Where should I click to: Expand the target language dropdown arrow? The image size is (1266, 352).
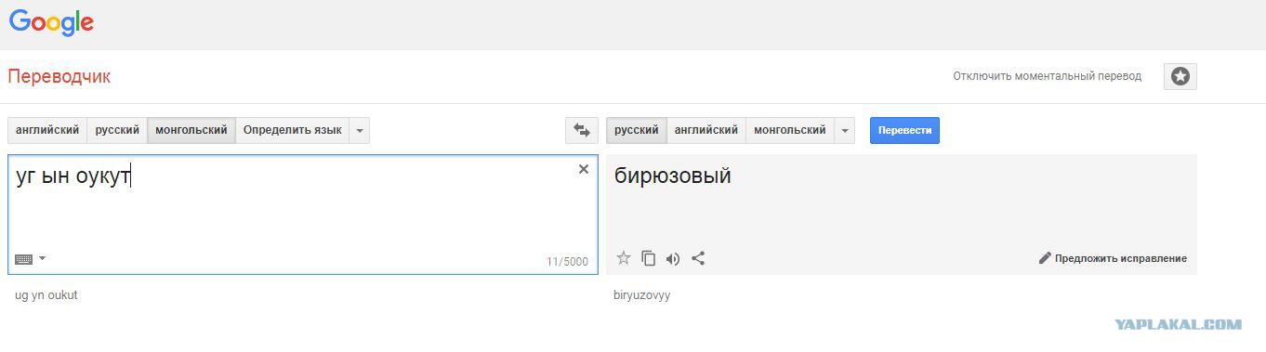(x=844, y=130)
